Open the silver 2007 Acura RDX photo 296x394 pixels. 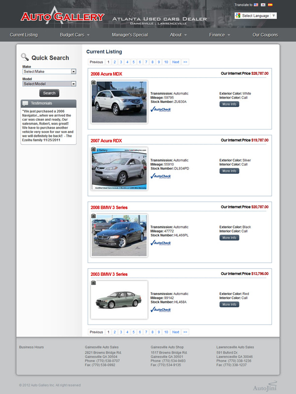click(119, 168)
